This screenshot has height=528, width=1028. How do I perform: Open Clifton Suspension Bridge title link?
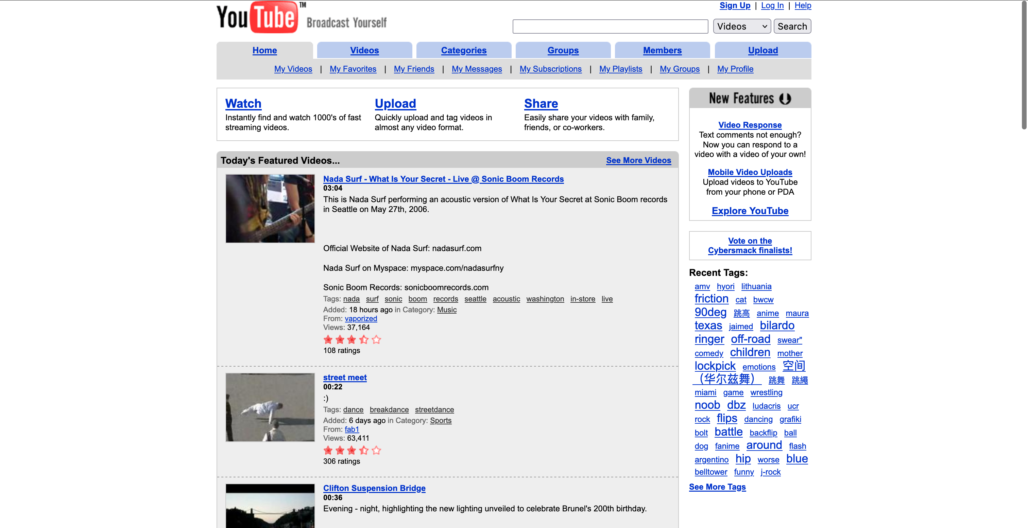[374, 488]
